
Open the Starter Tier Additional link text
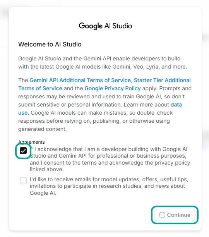point(162,80)
